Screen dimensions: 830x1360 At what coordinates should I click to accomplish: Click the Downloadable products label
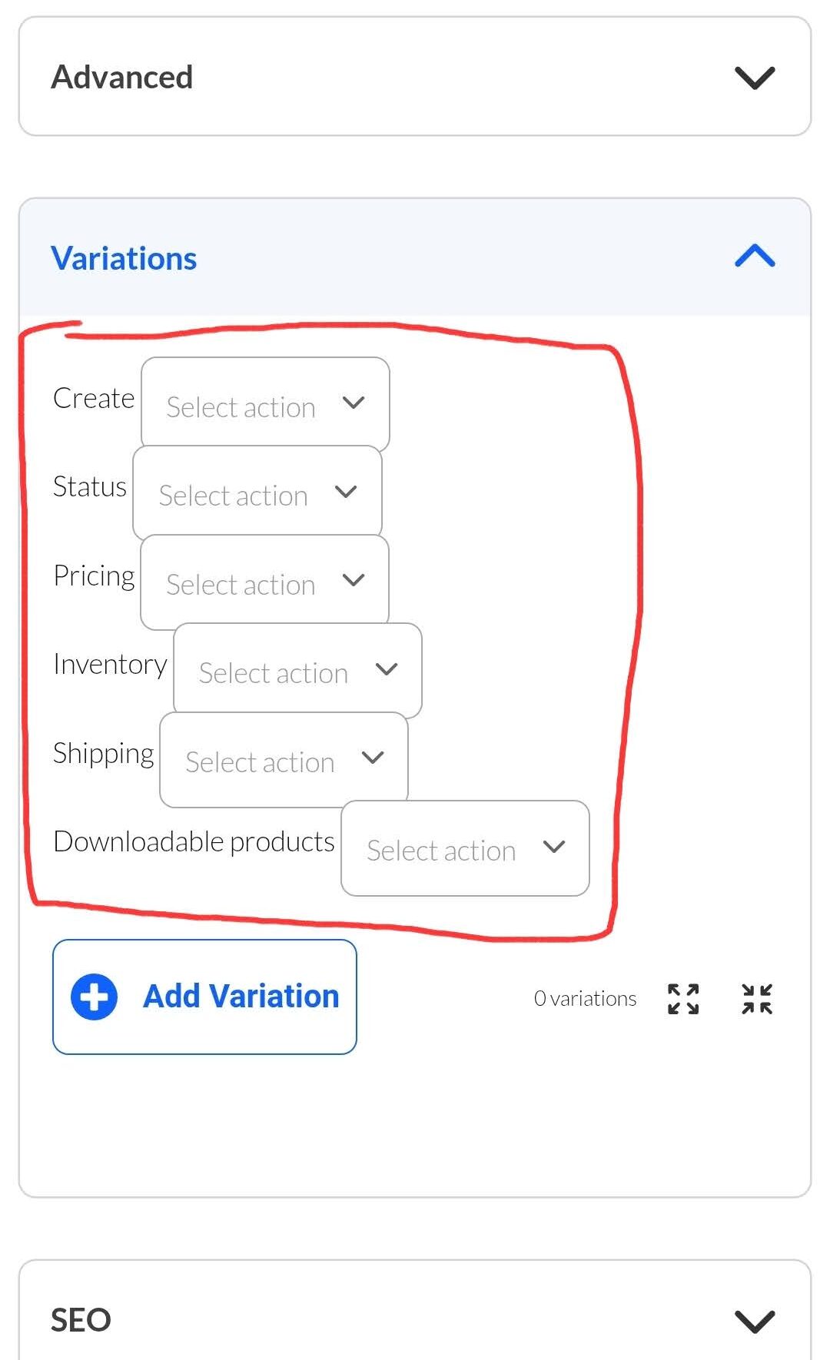(194, 842)
